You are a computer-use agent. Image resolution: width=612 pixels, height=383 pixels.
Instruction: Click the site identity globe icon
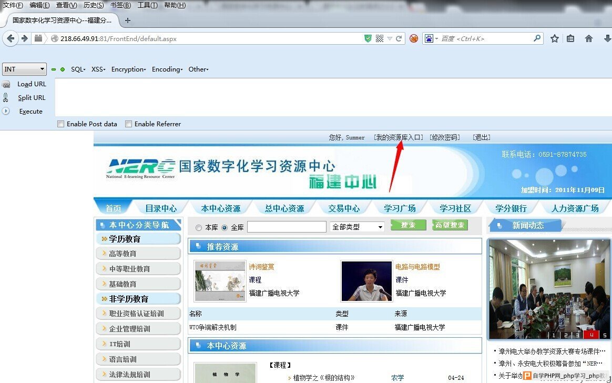(55, 38)
